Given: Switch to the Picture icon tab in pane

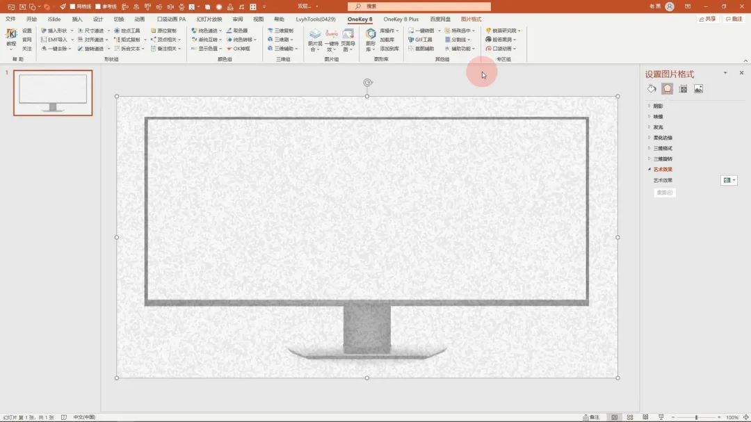Looking at the screenshot, I should 698,89.
